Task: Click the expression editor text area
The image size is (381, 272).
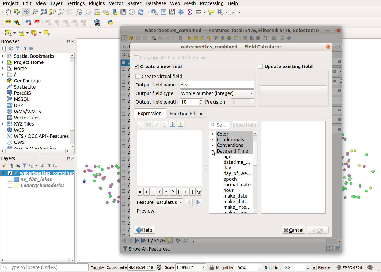Action: [169, 158]
